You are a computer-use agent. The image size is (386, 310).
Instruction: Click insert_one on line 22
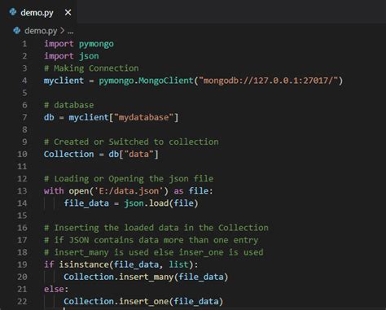[144, 301]
